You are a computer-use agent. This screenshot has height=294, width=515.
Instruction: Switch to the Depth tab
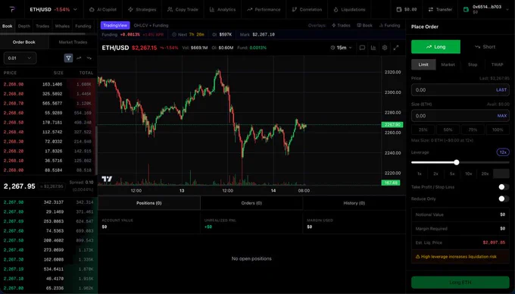tap(24, 26)
